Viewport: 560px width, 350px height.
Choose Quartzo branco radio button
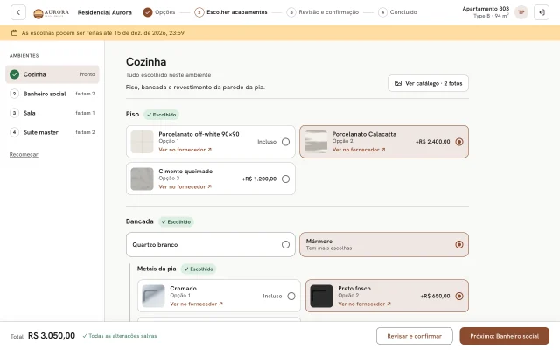(285, 245)
